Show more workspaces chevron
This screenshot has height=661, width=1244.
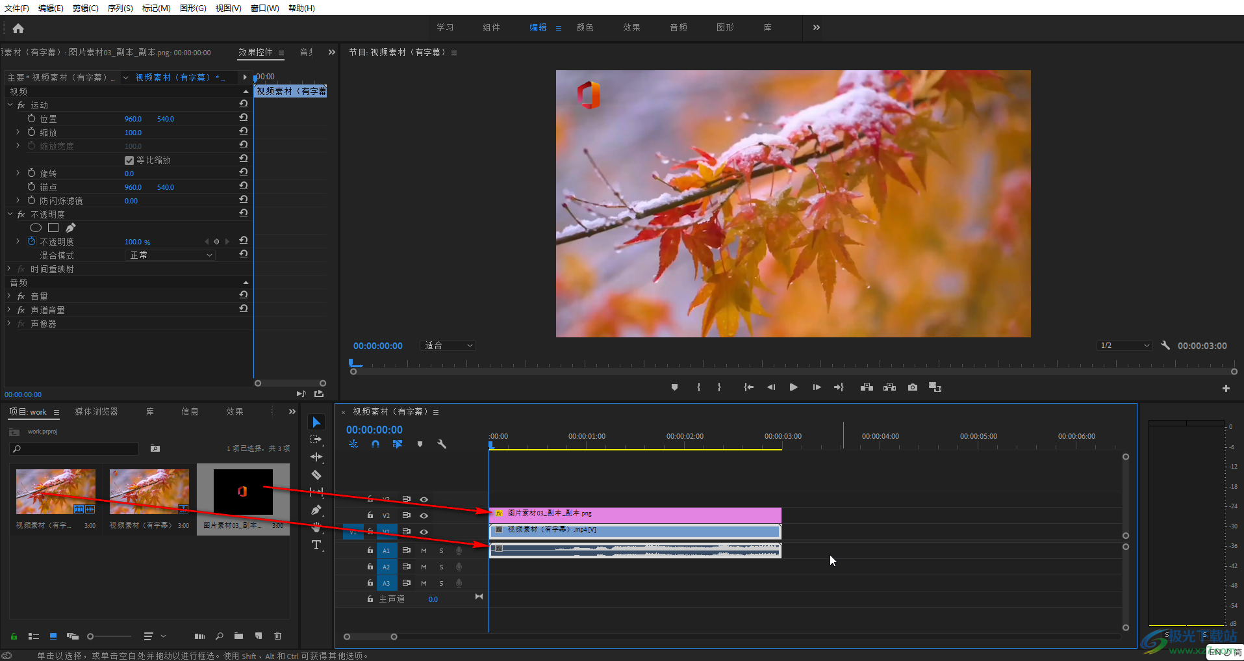coord(817,27)
